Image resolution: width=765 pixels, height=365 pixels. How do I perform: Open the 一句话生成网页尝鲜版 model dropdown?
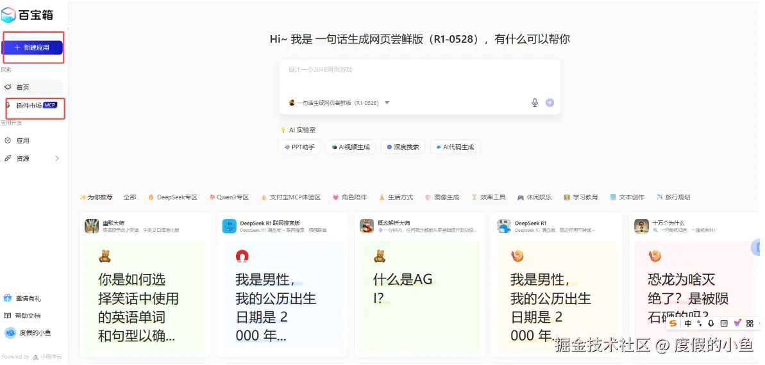(x=339, y=103)
